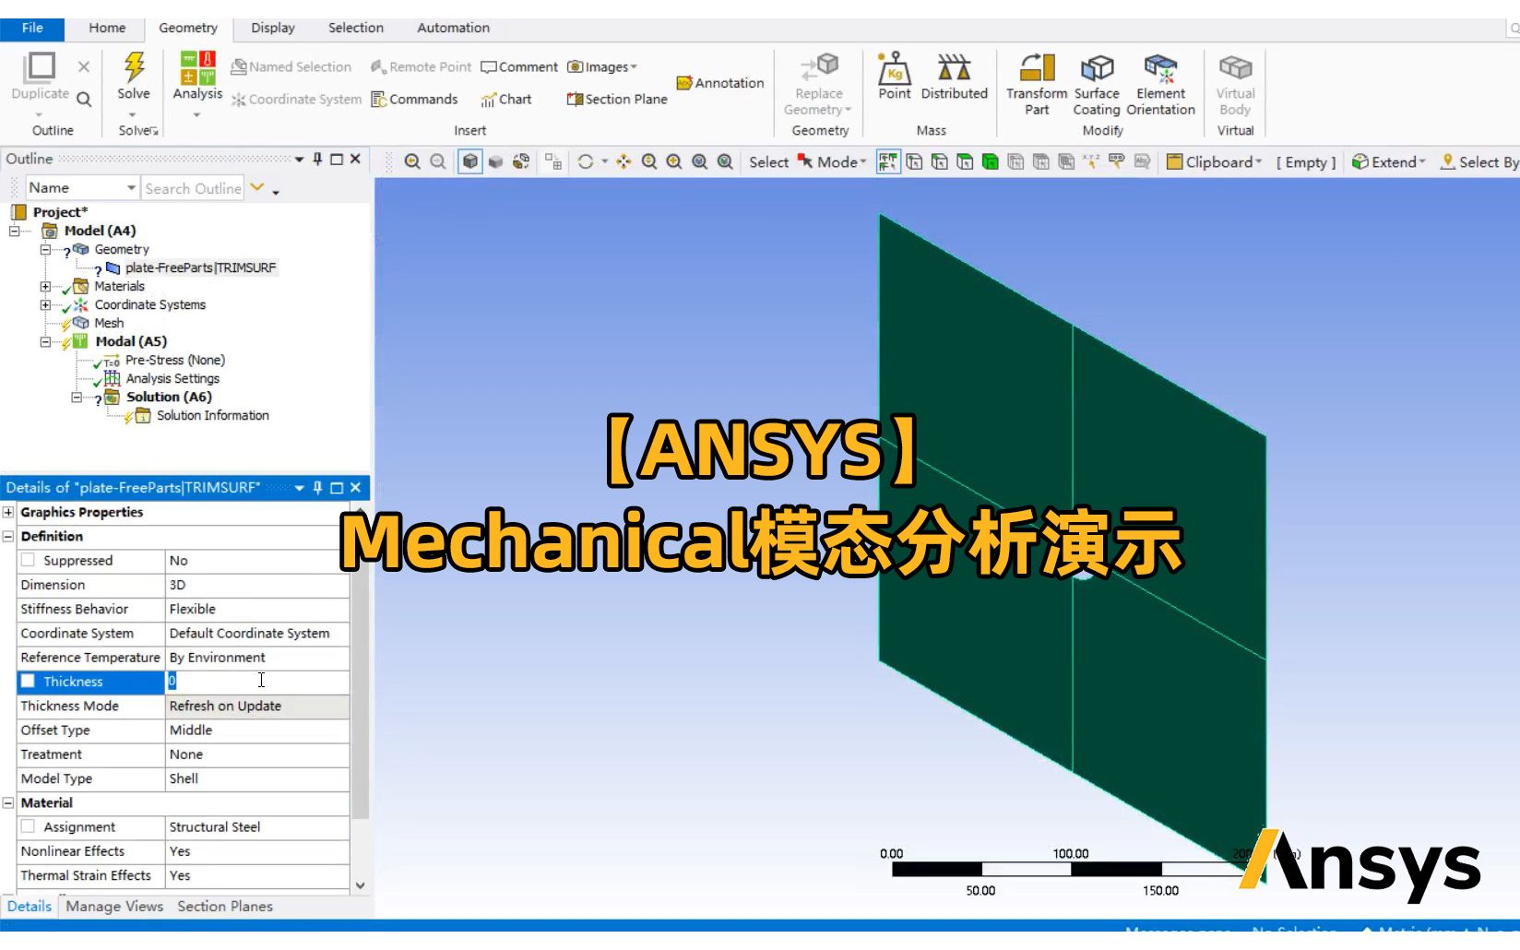Click the zoom out magnifier icon
This screenshot has width=1520, height=950.
click(x=438, y=161)
